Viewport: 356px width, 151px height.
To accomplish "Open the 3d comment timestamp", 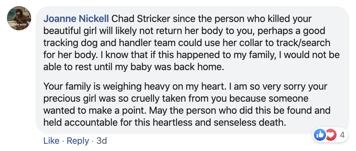I will (x=101, y=141).
